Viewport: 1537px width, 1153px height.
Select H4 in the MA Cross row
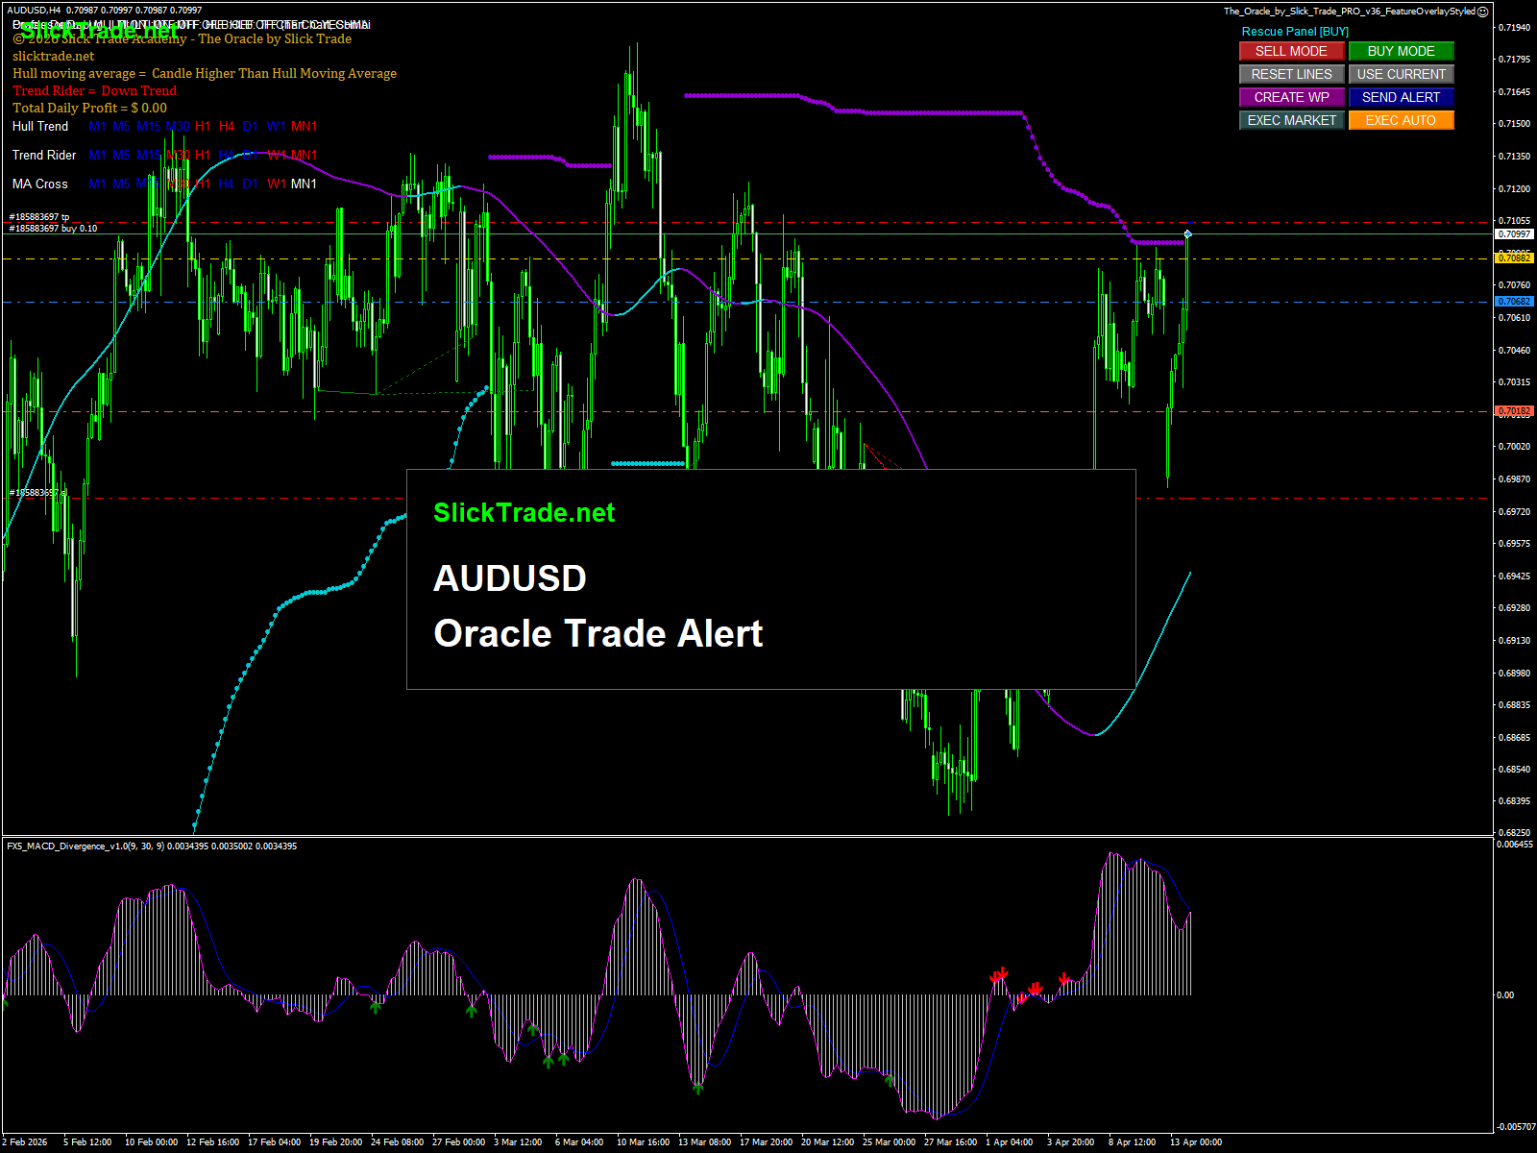[226, 184]
